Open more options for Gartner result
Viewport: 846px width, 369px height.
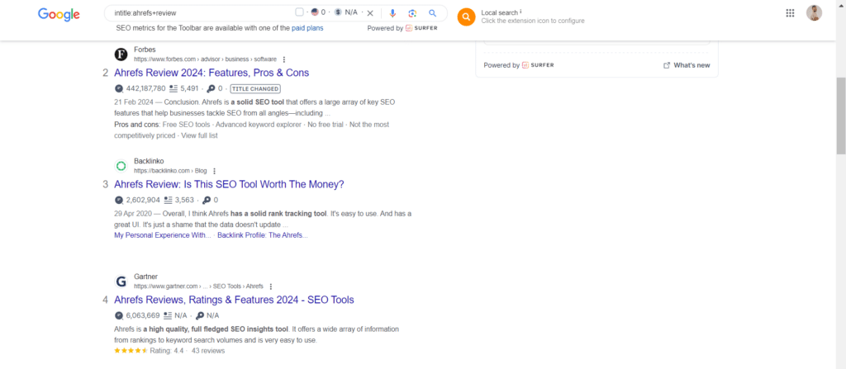click(x=271, y=286)
